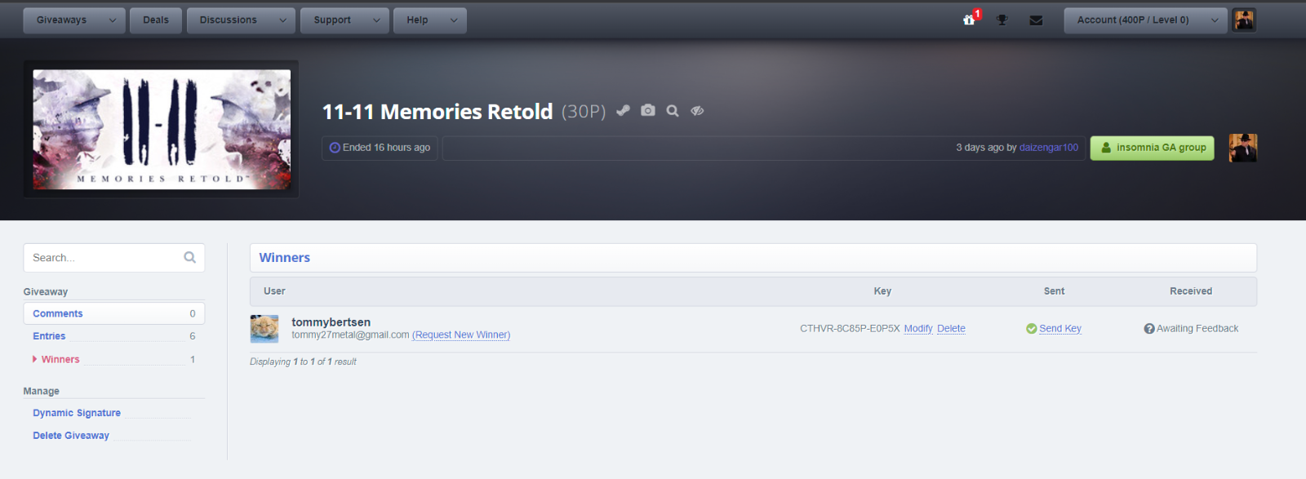This screenshot has height=479, width=1306.
Task: Click the 11-11 Memories Retold game cover image
Action: point(162,129)
